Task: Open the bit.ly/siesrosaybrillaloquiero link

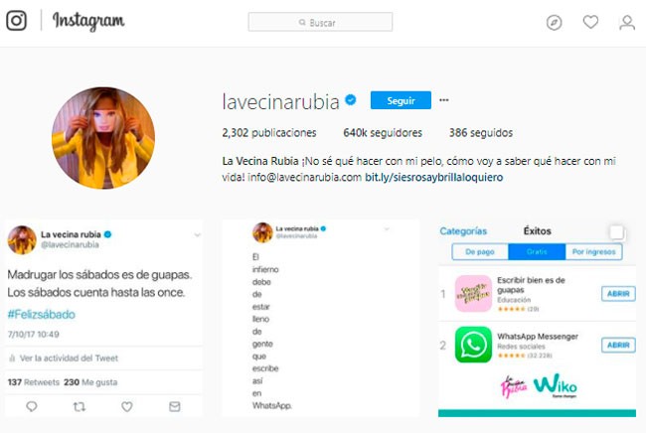Action: (x=434, y=178)
